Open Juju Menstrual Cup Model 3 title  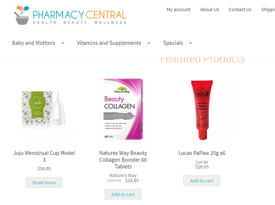44,156
